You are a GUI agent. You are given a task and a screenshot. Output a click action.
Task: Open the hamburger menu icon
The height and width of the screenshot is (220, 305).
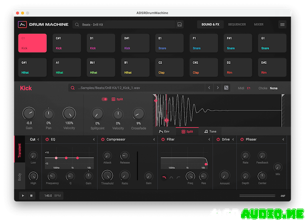tap(283, 24)
